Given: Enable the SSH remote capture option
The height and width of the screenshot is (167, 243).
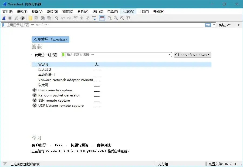Looking at the screenshot, I should (x=34, y=101).
